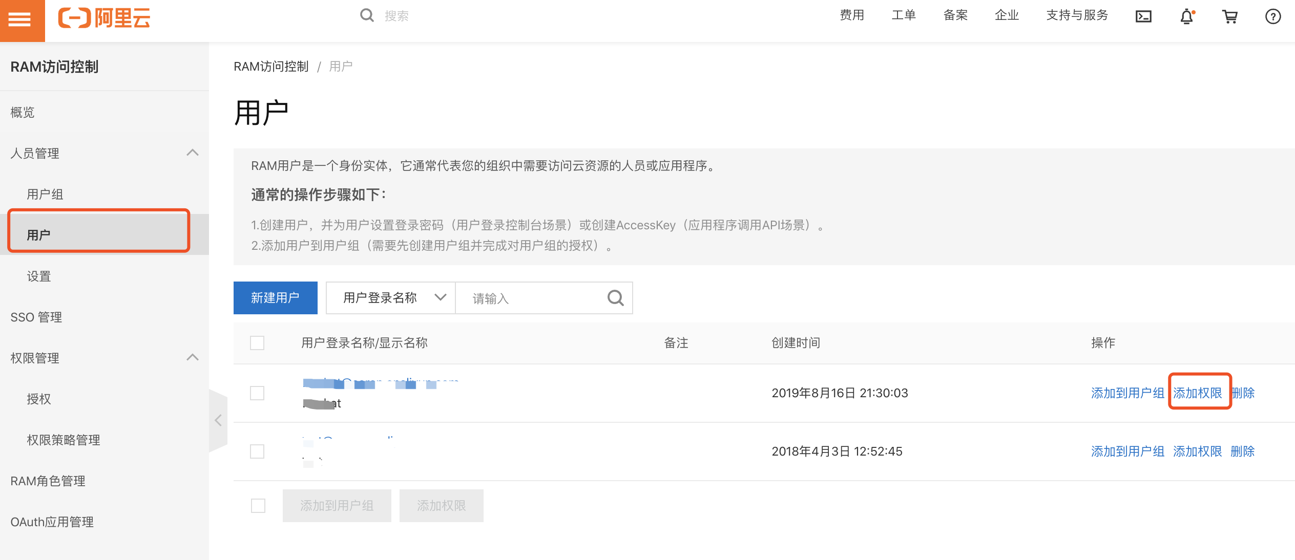Screen dimensions: 1295x560
Task: Click the RAM访问控制 breadcrumb link
Action: click(271, 67)
